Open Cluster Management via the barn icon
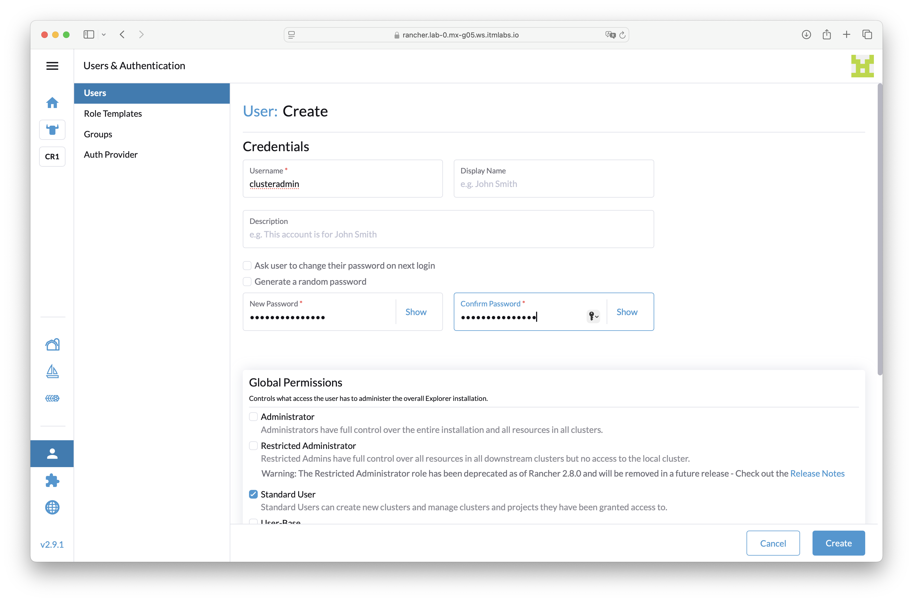This screenshot has height=602, width=913. point(52,344)
